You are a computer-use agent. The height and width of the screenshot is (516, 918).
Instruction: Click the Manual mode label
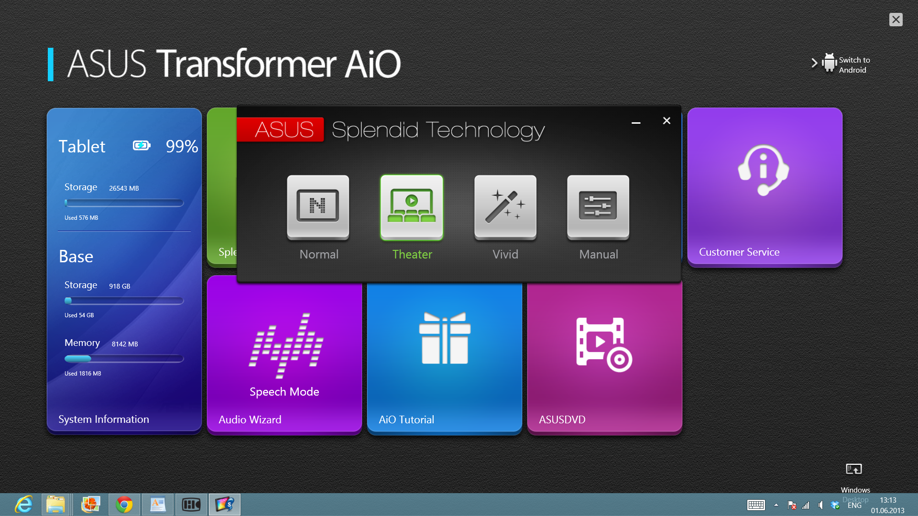click(x=599, y=254)
